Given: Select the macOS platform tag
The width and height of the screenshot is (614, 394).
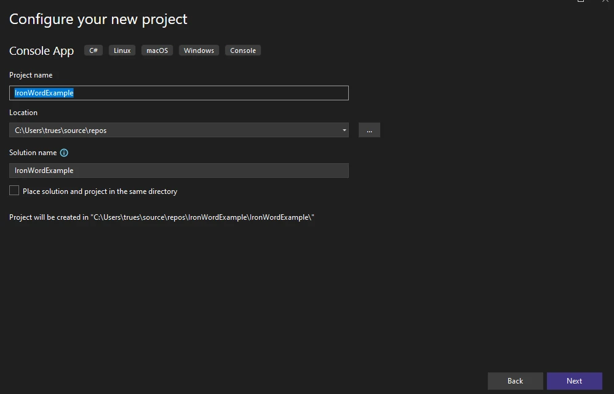Looking at the screenshot, I should click(x=157, y=50).
